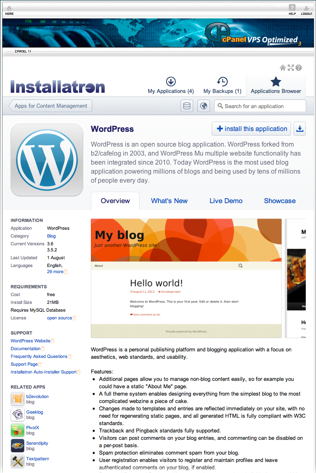Open the round question-mark help icon
The image size is (316, 473).
click(298, 68)
